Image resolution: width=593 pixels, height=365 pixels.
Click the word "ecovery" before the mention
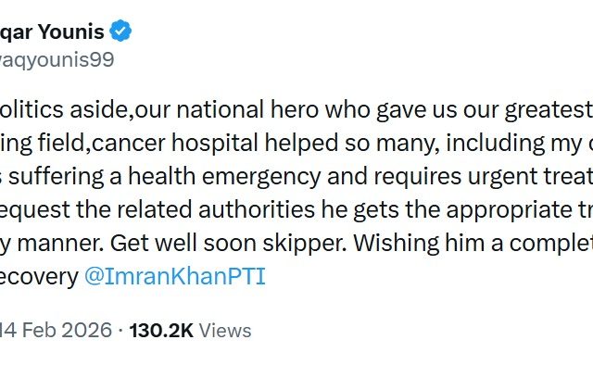(39, 277)
